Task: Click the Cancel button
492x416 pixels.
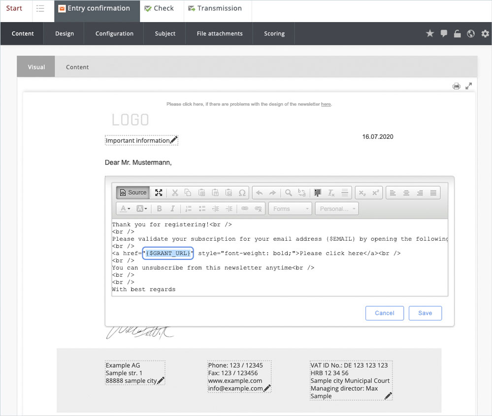Action: 384,313
